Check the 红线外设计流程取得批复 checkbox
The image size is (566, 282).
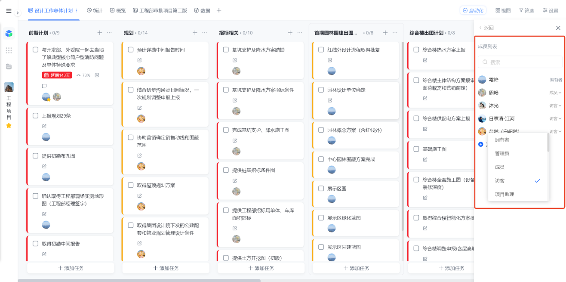click(321, 50)
